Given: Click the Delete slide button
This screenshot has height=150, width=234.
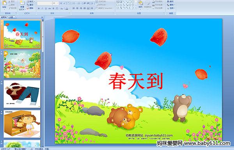Looking at the screenshot, I should [x=30, y=8].
